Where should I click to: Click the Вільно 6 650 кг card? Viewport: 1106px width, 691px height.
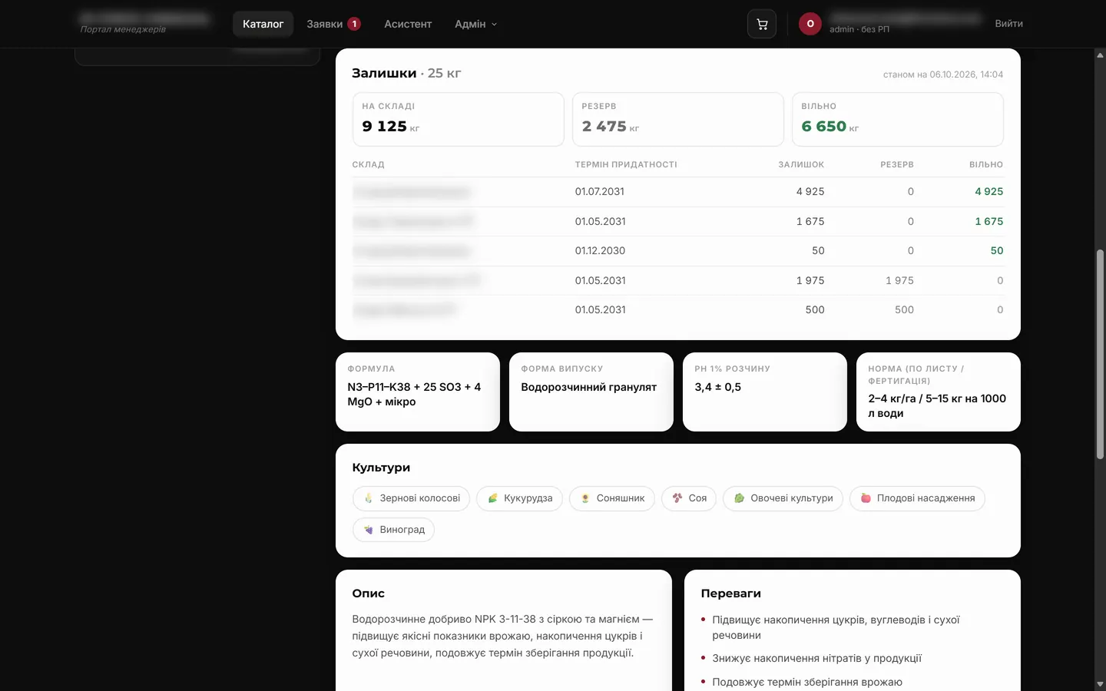coord(898,119)
